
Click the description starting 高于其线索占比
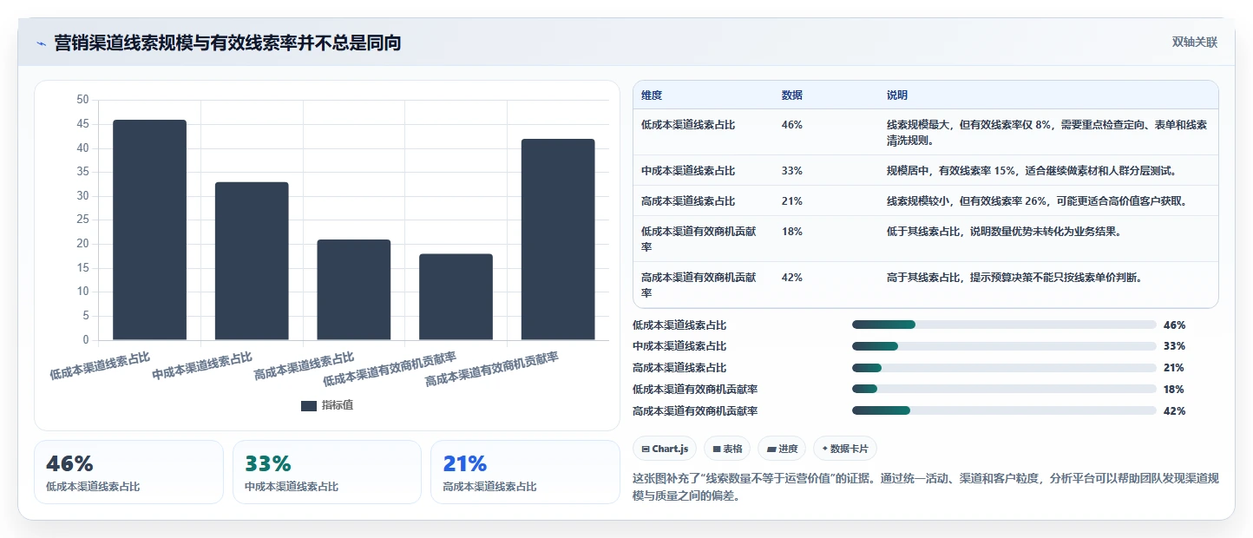(x=1014, y=278)
